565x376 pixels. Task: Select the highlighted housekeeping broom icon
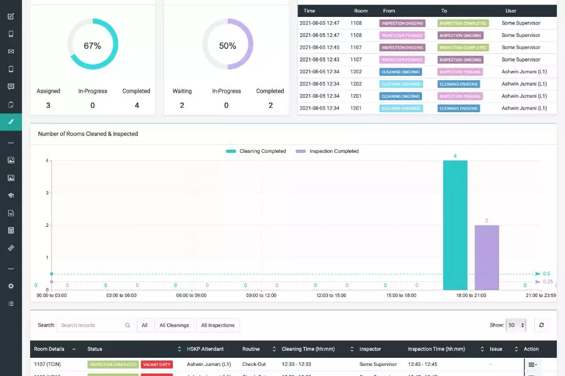[11, 122]
